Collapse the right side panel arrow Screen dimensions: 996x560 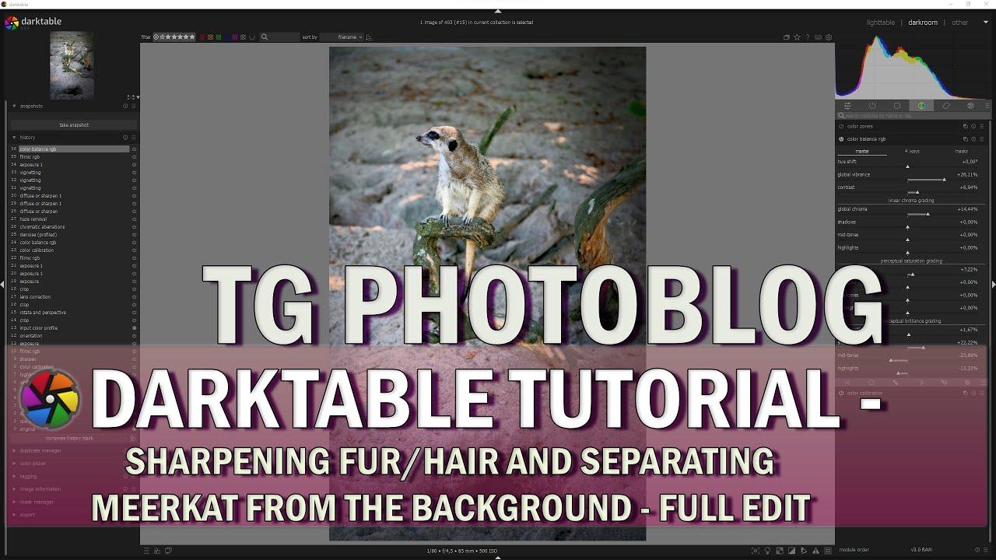pyautogui.click(x=993, y=285)
